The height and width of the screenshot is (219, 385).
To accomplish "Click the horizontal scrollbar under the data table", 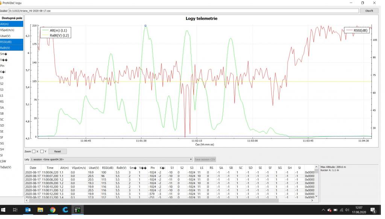I will pos(169,201).
